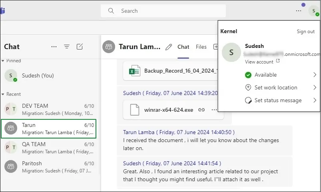This screenshot has width=321, height=192.
Task: Open the Paritosh chat
Action: coord(48,167)
